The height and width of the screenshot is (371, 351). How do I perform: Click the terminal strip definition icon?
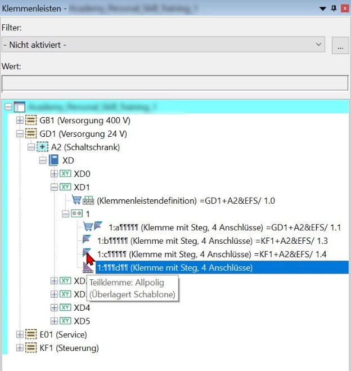[88, 200]
